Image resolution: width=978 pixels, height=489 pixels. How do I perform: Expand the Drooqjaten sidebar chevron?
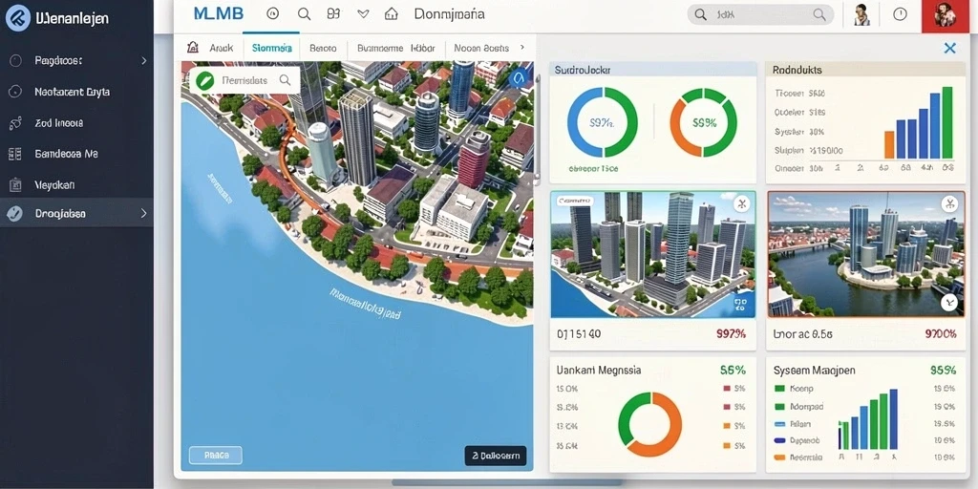[x=144, y=213]
